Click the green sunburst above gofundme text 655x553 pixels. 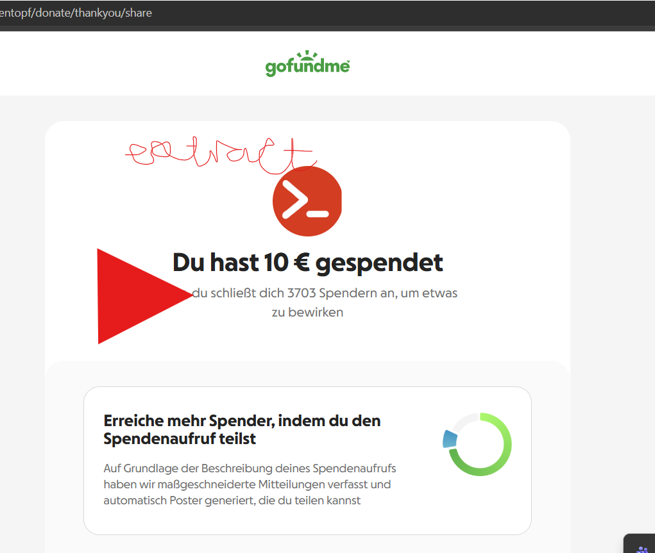(x=312, y=54)
